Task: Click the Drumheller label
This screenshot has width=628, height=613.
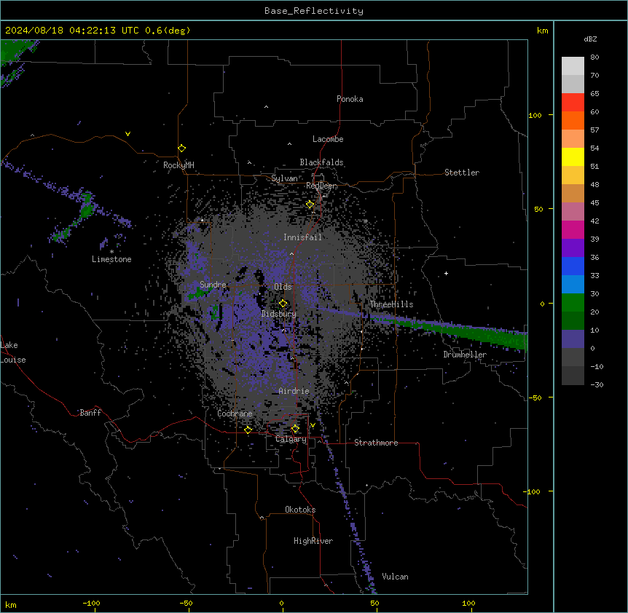Action: (x=465, y=355)
